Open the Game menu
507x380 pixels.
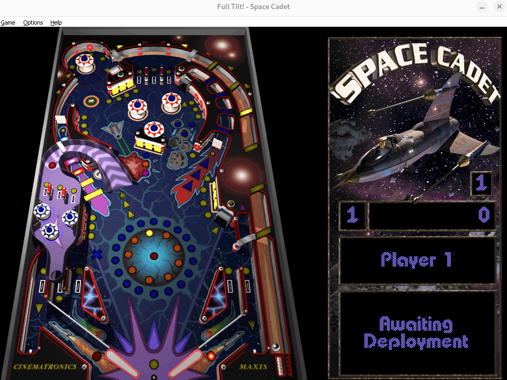coord(8,22)
